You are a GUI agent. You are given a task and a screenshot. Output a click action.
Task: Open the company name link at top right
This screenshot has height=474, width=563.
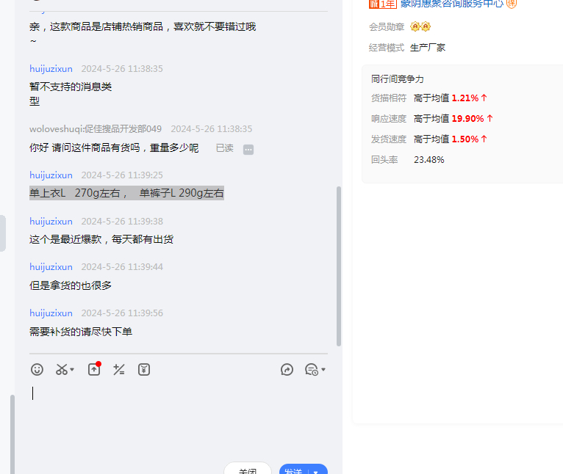452,4
